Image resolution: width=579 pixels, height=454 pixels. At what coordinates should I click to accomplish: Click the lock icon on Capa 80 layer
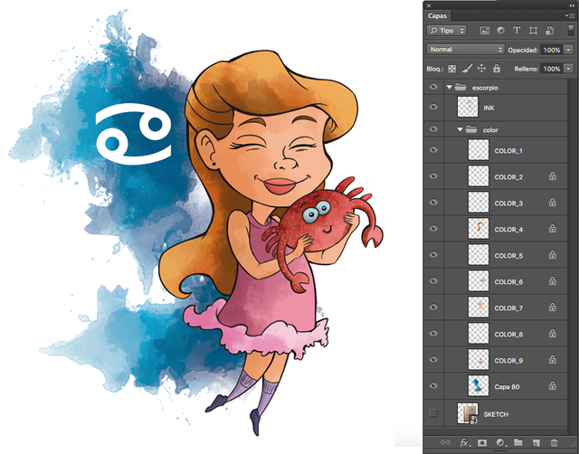coord(553,385)
